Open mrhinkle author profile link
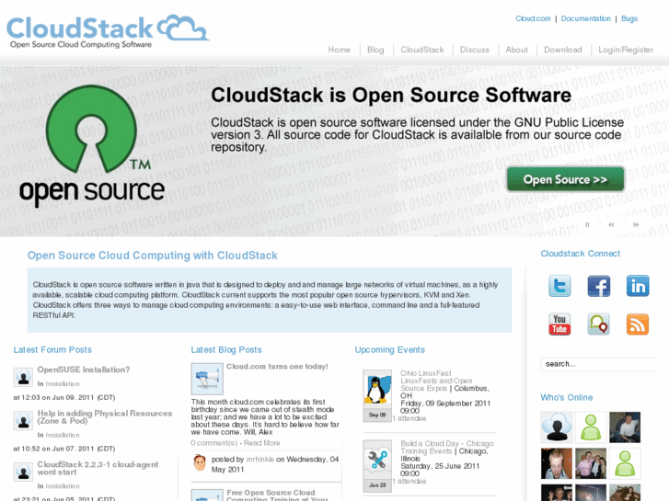 point(260,460)
